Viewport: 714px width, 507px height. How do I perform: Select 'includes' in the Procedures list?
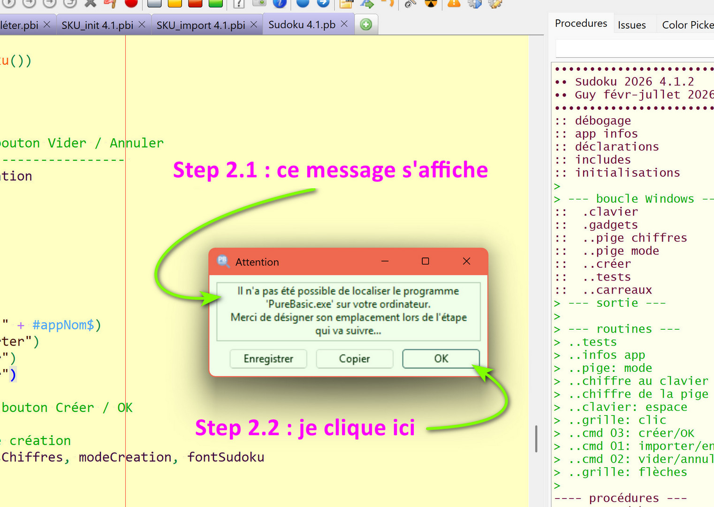(603, 160)
